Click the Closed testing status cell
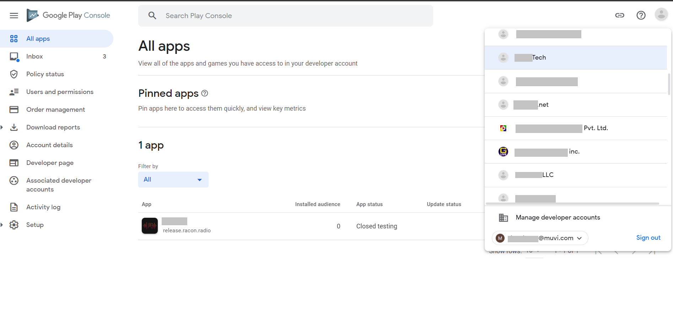The height and width of the screenshot is (316, 673). pos(377,226)
